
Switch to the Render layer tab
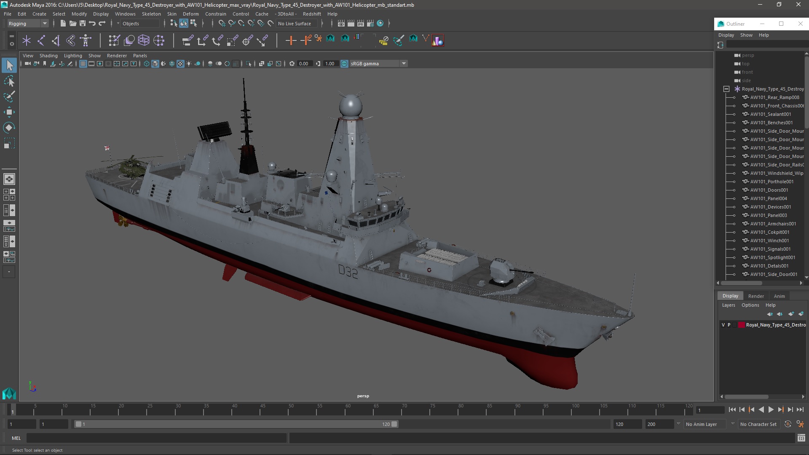756,296
